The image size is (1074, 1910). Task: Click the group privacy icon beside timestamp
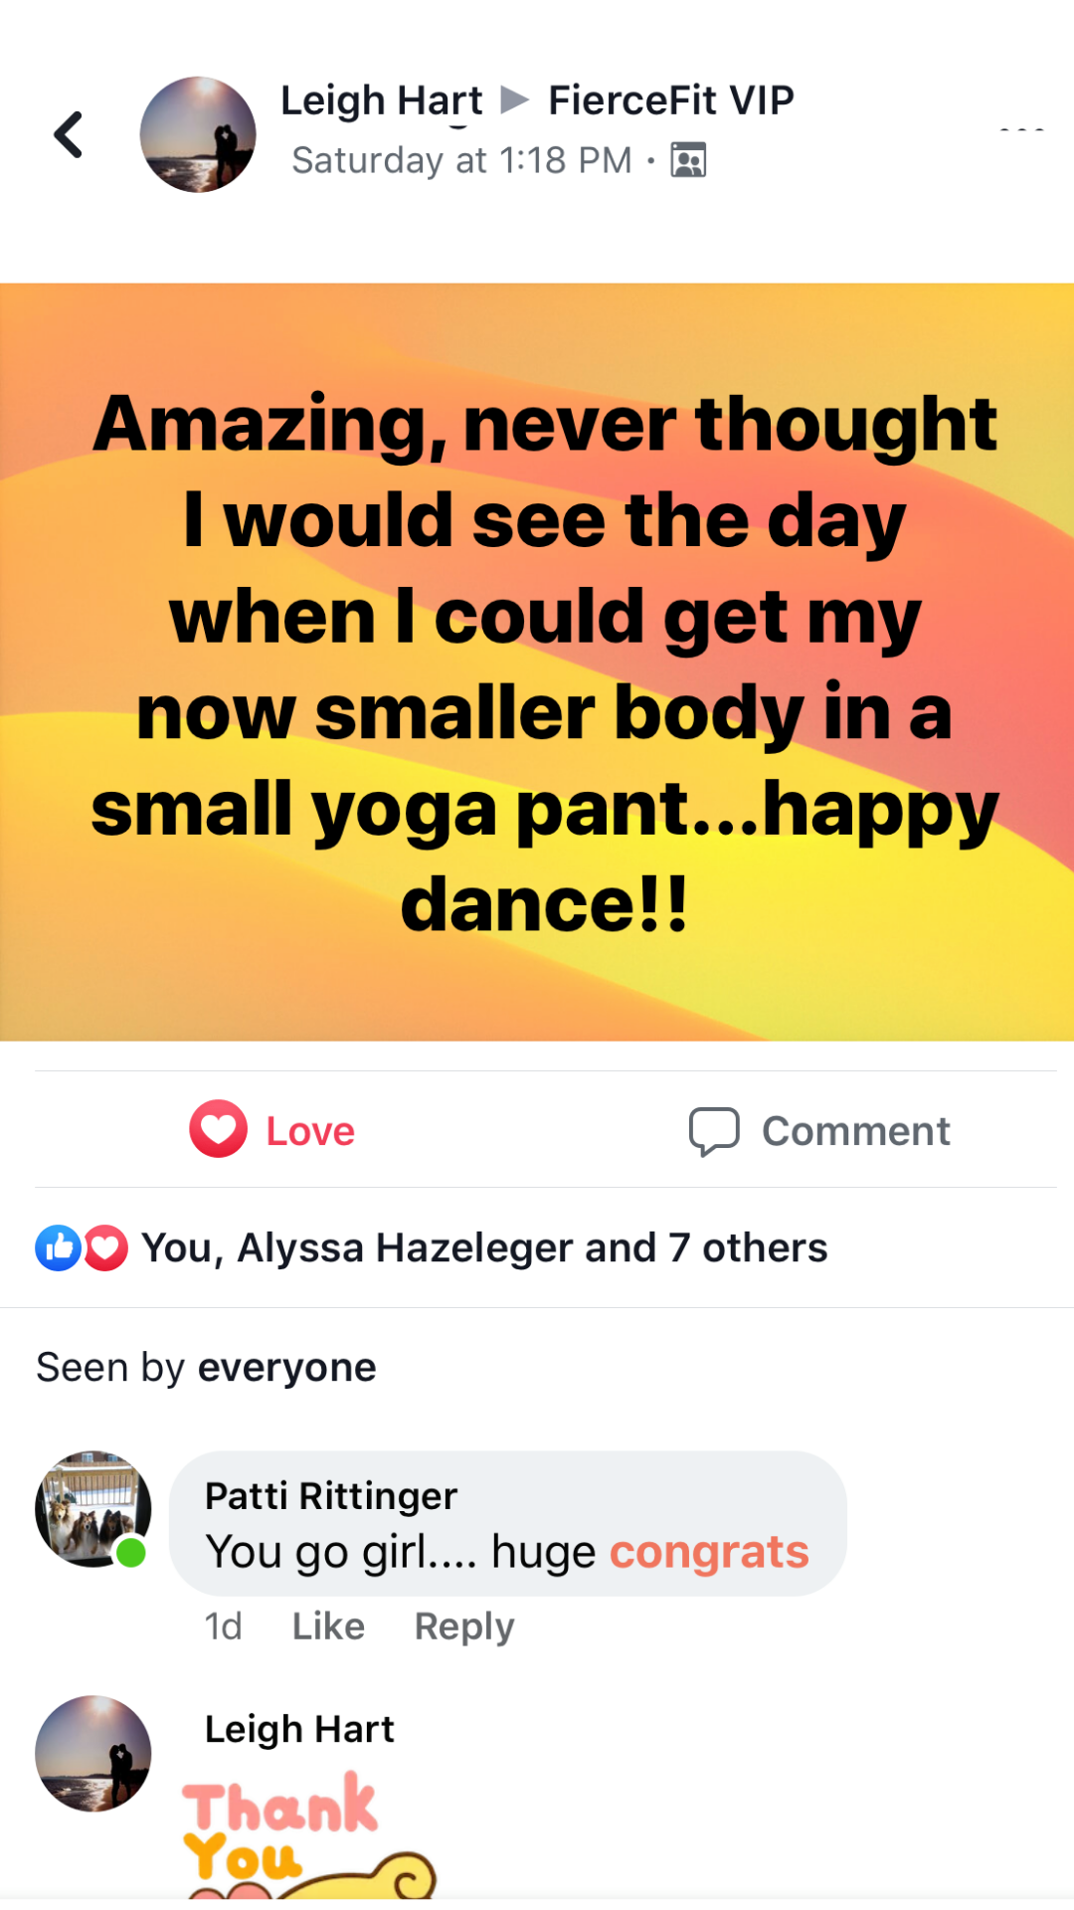[688, 160]
